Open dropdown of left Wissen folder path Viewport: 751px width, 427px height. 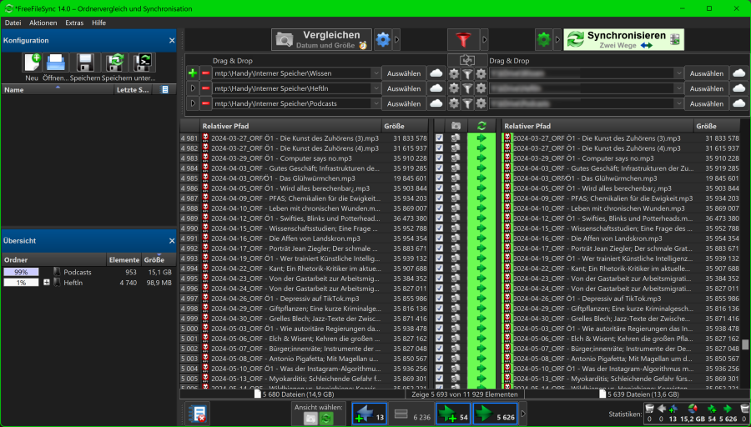point(376,73)
